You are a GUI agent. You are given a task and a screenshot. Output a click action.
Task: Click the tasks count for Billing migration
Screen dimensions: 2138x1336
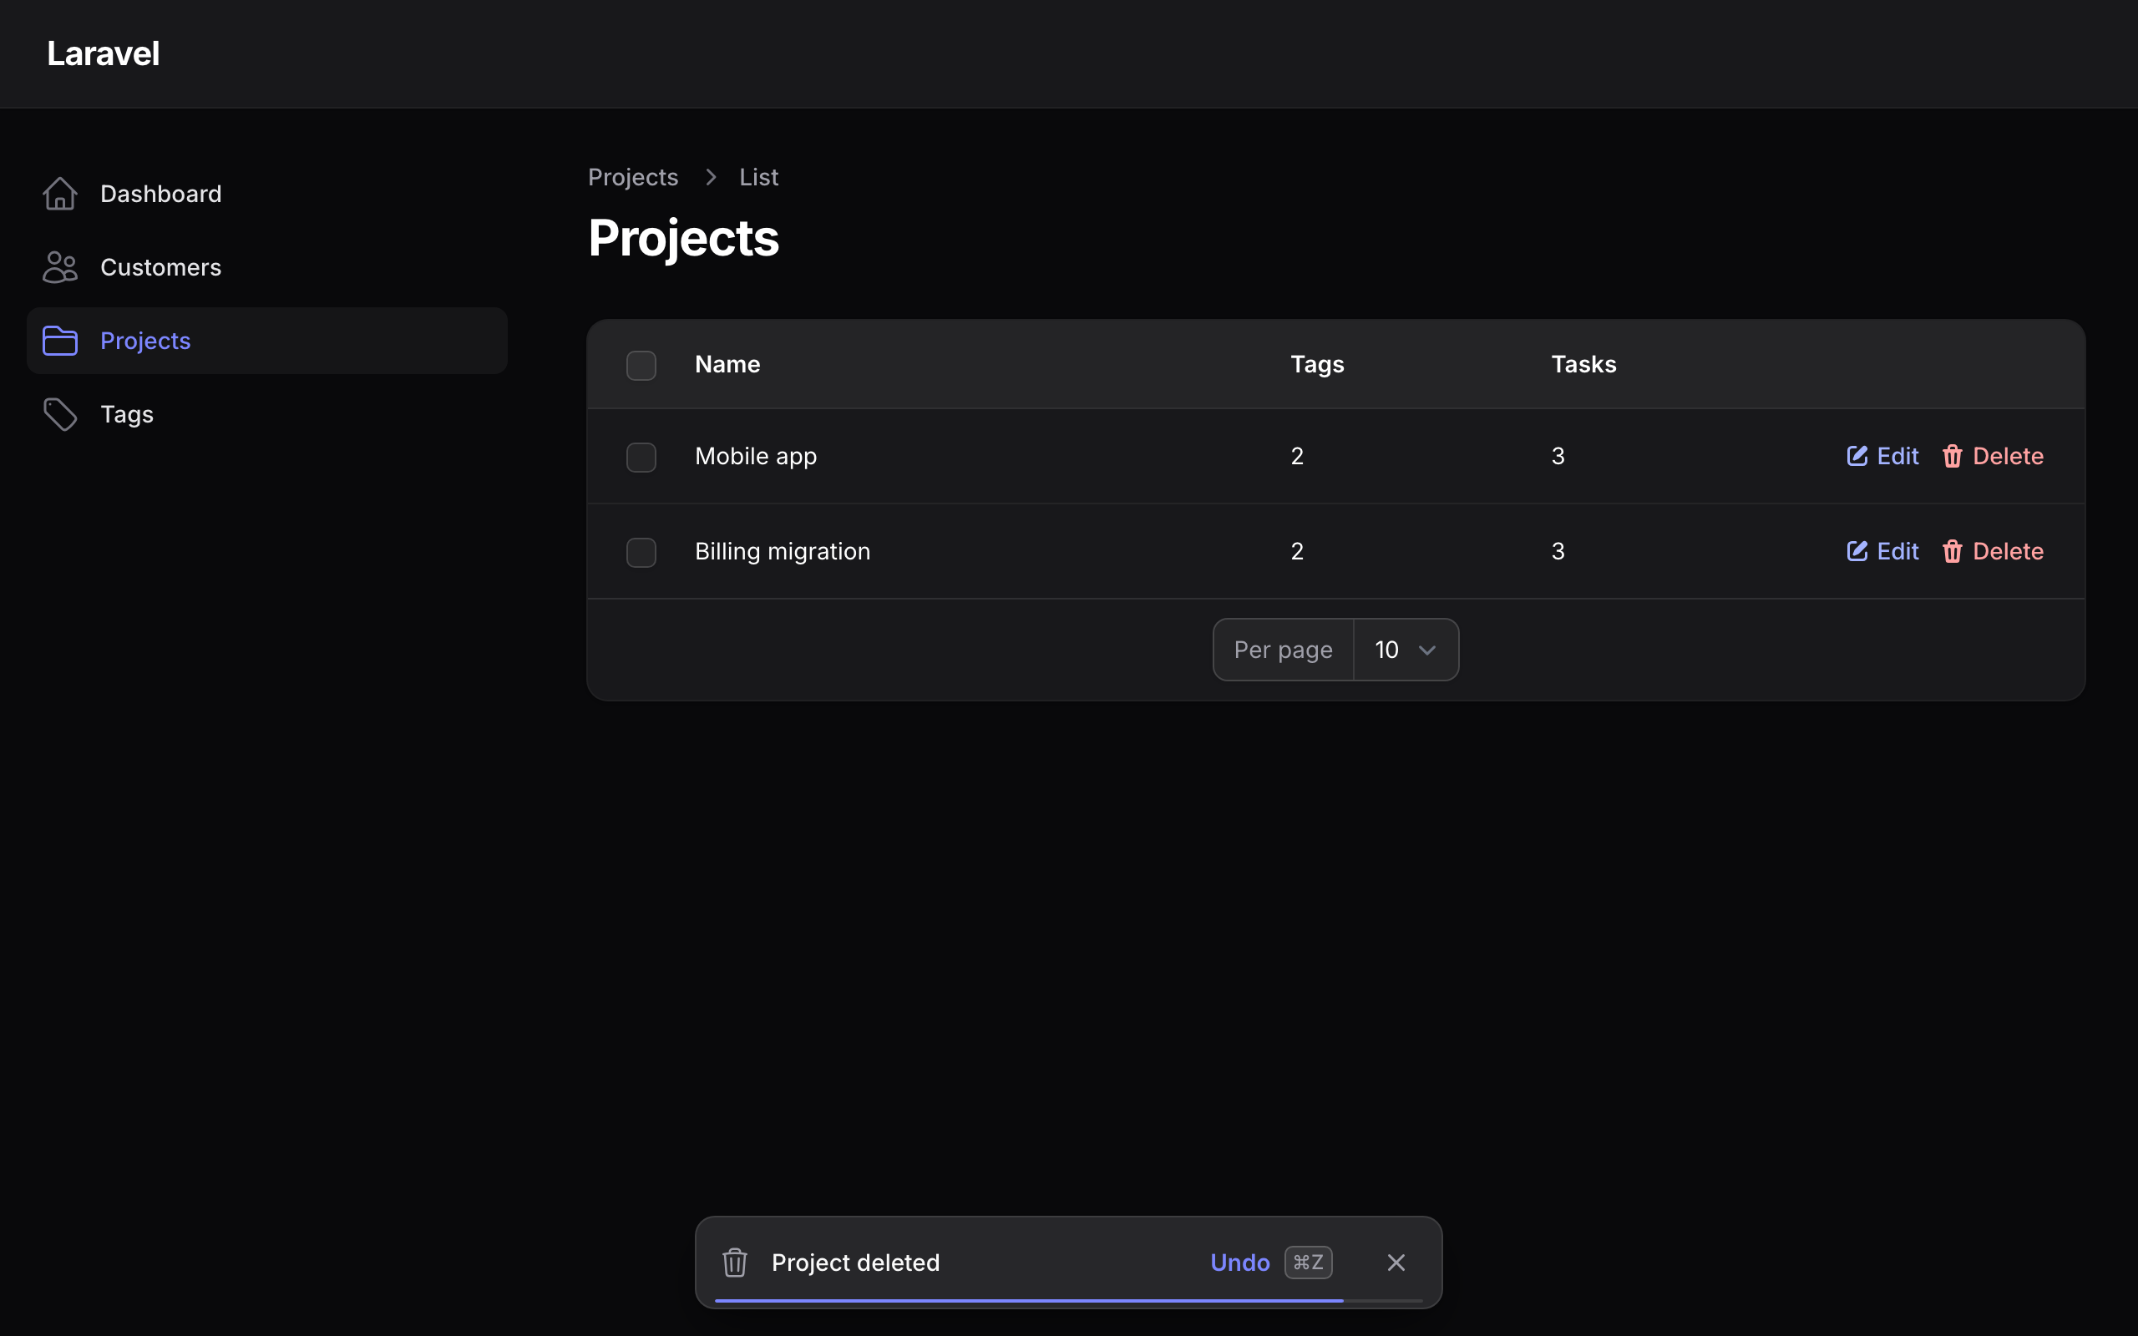1558,551
